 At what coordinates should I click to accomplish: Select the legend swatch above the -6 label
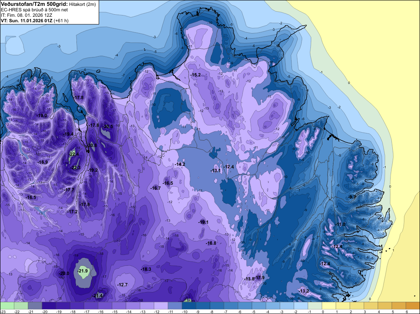pos(244,306)
